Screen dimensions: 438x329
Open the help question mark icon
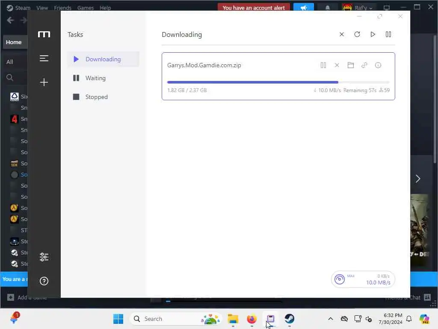pyautogui.click(x=44, y=281)
